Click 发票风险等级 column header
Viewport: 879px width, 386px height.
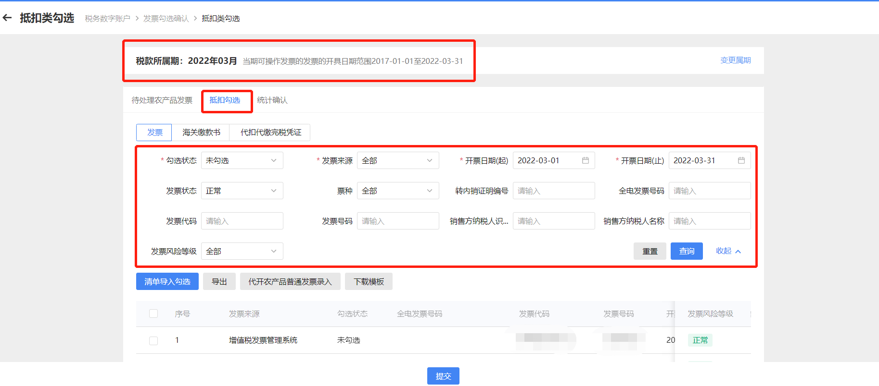[710, 314]
